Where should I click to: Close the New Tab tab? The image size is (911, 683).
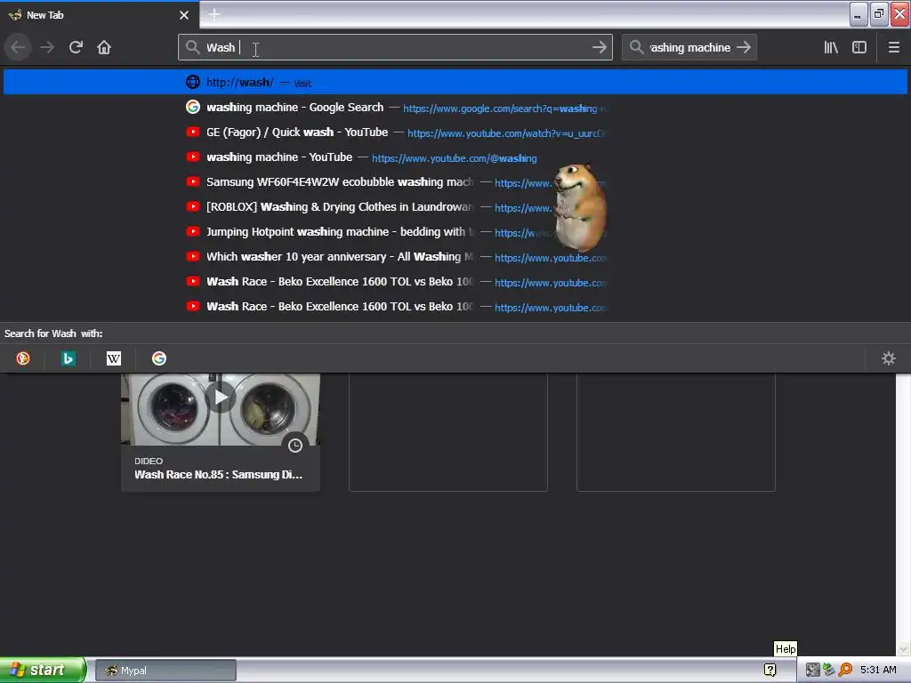[184, 15]
